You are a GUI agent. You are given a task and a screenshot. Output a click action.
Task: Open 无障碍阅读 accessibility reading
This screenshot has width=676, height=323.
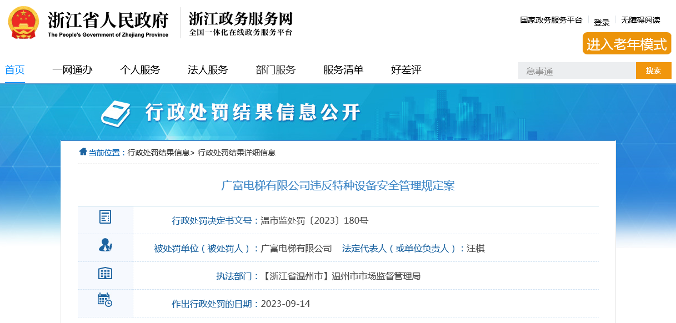[640, 20]
